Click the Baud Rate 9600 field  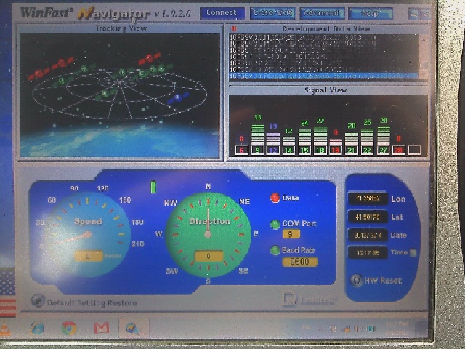coord(299,262)
